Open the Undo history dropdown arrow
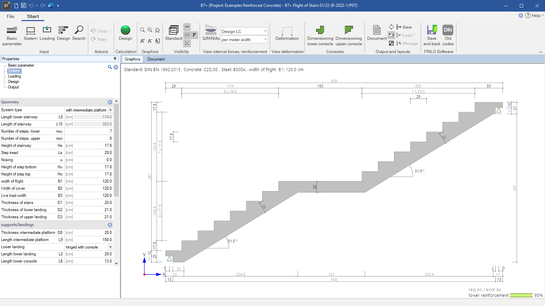 [x=110, y=31]
